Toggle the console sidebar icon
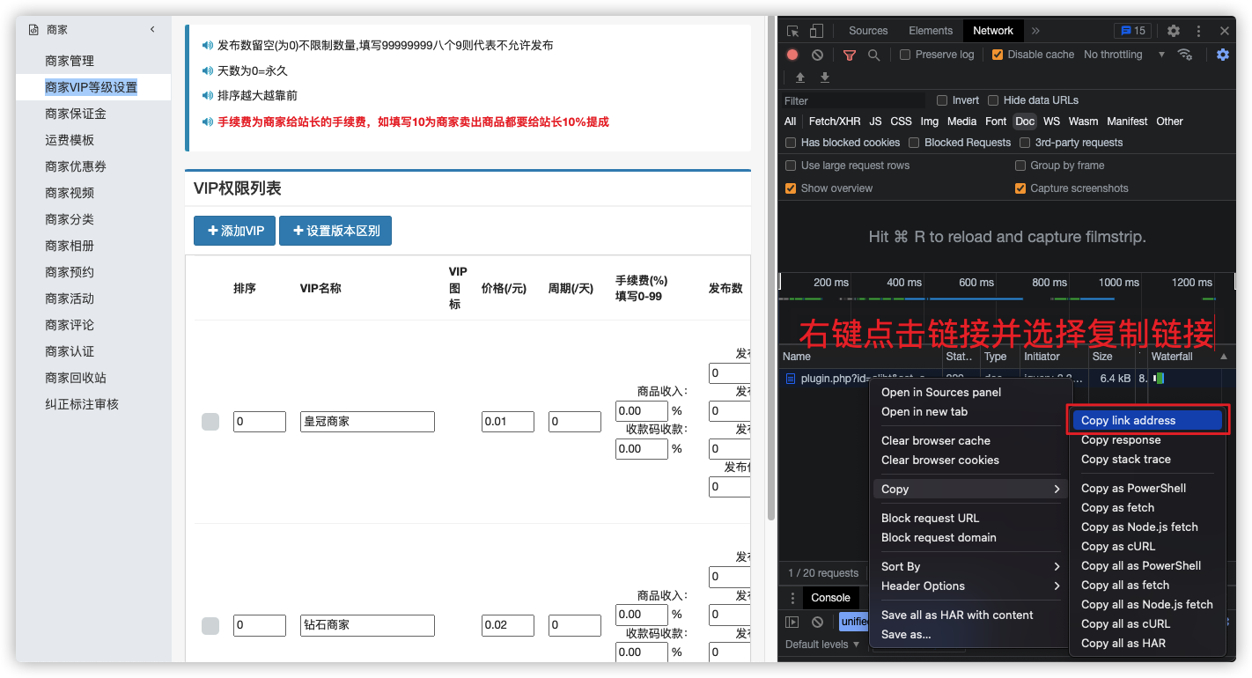This screenshot has width=1252, height=678. 792,622
